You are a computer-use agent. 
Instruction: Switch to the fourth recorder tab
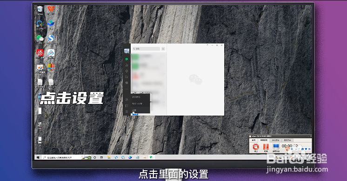pos(287,140)
